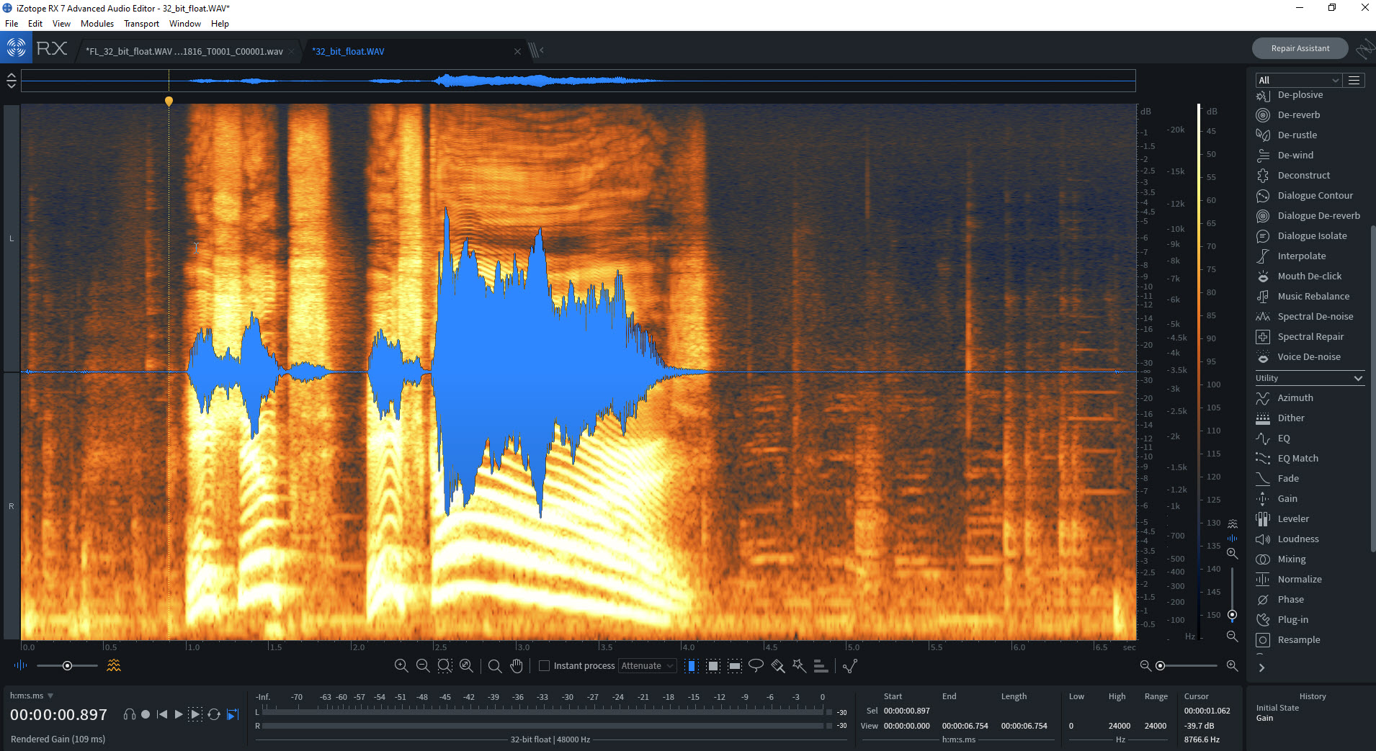Open the Dialogue Isolate module
This screenshot has width=1376, height=751.
coord(1312,235)
